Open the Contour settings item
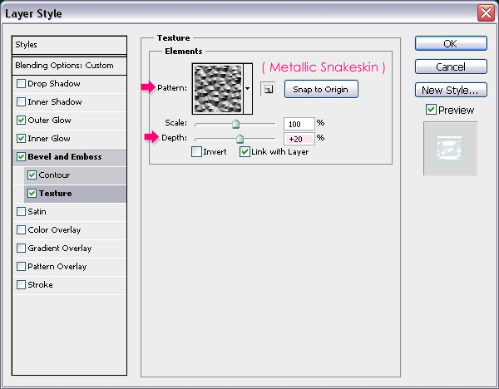 click(x=55, y=175)
